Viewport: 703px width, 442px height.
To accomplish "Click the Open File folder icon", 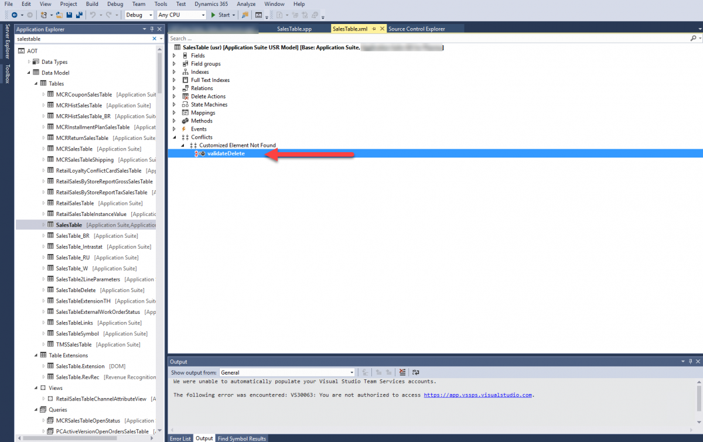I will click(60, 15).
